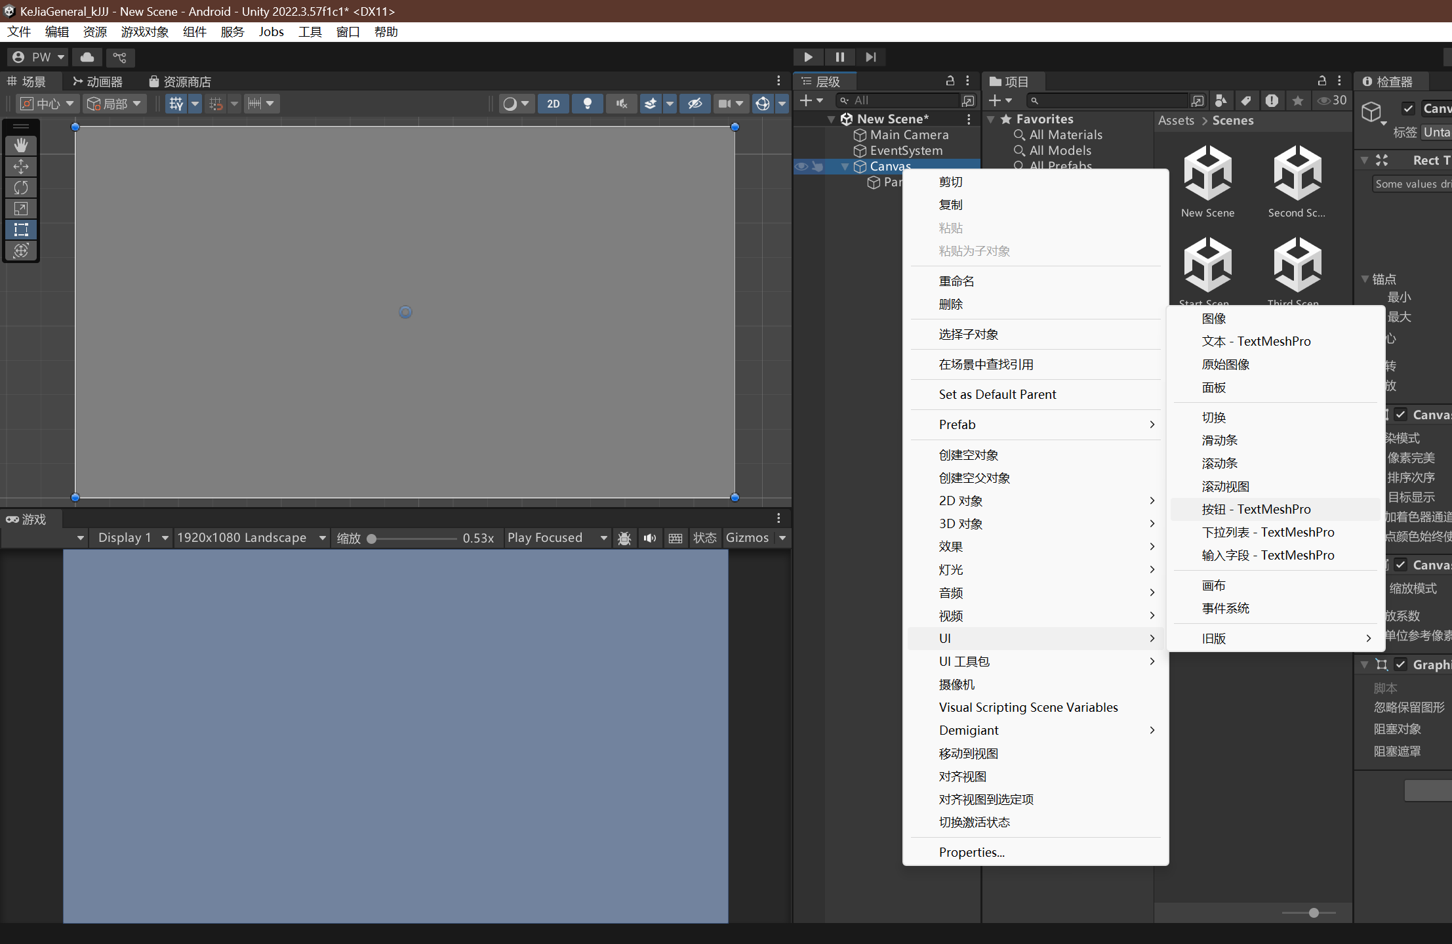1452x944 pixels.
Task: Uncheck the Canvas active checkbox in Inspector
Action: tap(1408, 109)
